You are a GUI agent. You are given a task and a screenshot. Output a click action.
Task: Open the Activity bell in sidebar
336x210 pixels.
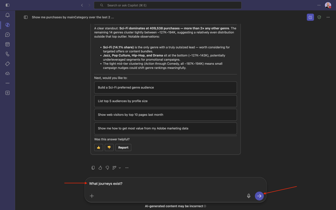[8, 15]
